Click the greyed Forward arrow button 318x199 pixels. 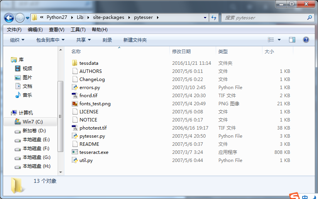coord(20,18)
